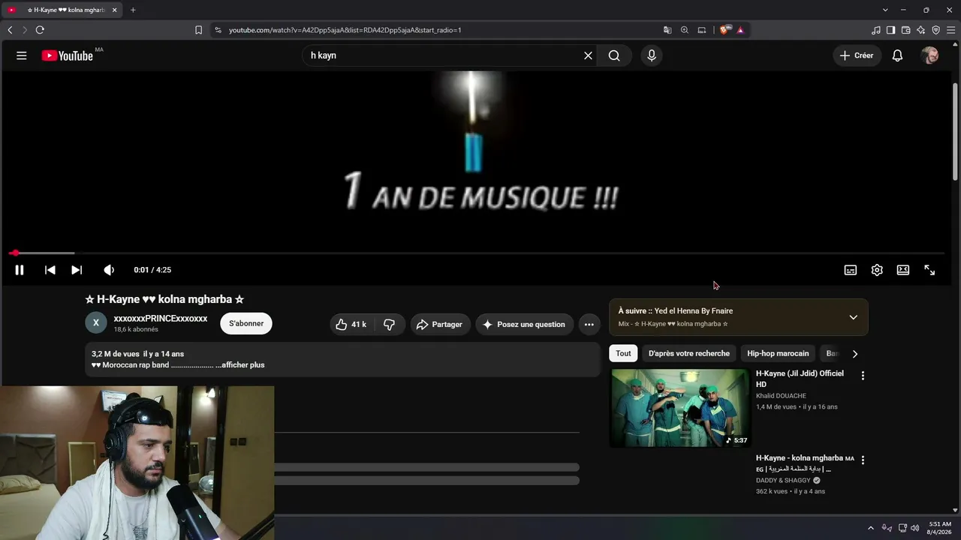The width and height of the screenshot is (961, 540).
Task: Open the Brave Wallet icon
Action: click(906, 30)
